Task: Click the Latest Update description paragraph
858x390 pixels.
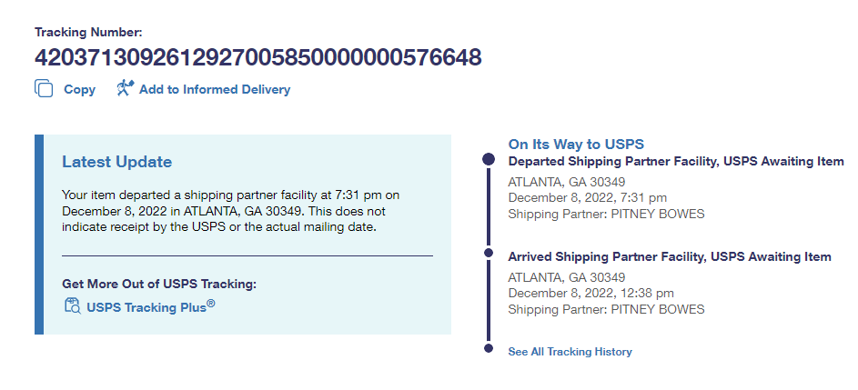Action: [x=231, y=210]
